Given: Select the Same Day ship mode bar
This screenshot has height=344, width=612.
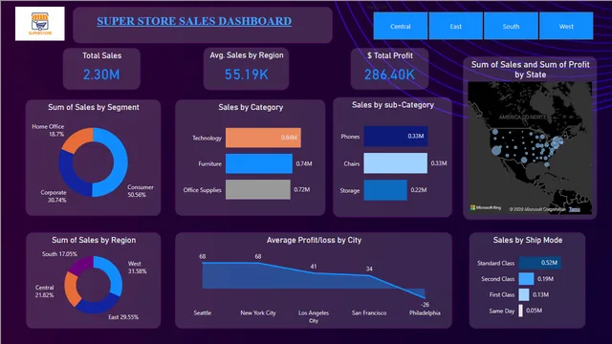Looking at the screenshot, I should tap(520, 311).
